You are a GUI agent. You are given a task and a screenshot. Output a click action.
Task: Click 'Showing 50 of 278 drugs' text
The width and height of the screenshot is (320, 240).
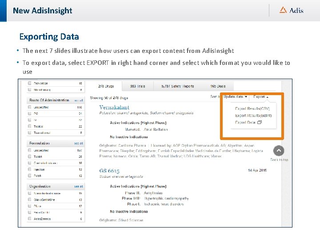tap(109, 98)
